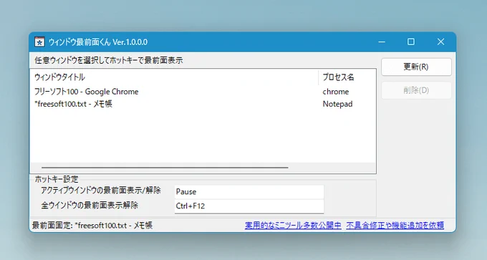Click the horizontal scrollbar of window list
This screenshot has height=260, width=487.
click(x=165, y=168)
